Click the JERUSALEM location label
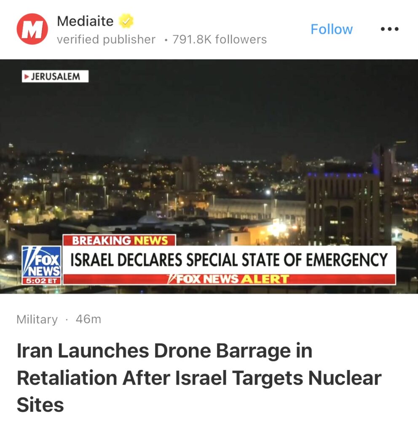The image size is (418, 432). (x=55, y=76)
